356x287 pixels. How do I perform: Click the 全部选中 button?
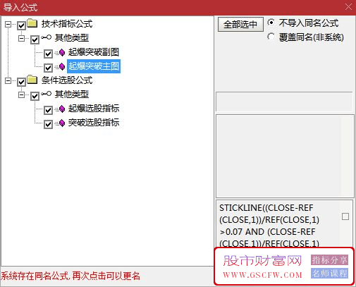pyautogui.click(x=240, y=25)
